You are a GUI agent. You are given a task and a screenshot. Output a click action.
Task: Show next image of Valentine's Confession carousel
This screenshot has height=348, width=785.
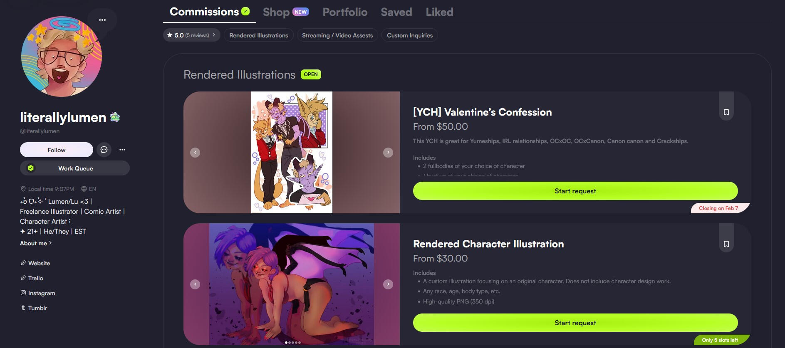[388, 153]
